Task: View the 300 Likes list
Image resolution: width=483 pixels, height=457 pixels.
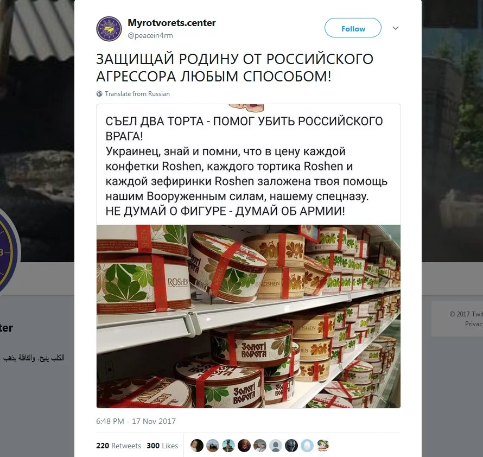Action: 162,446
